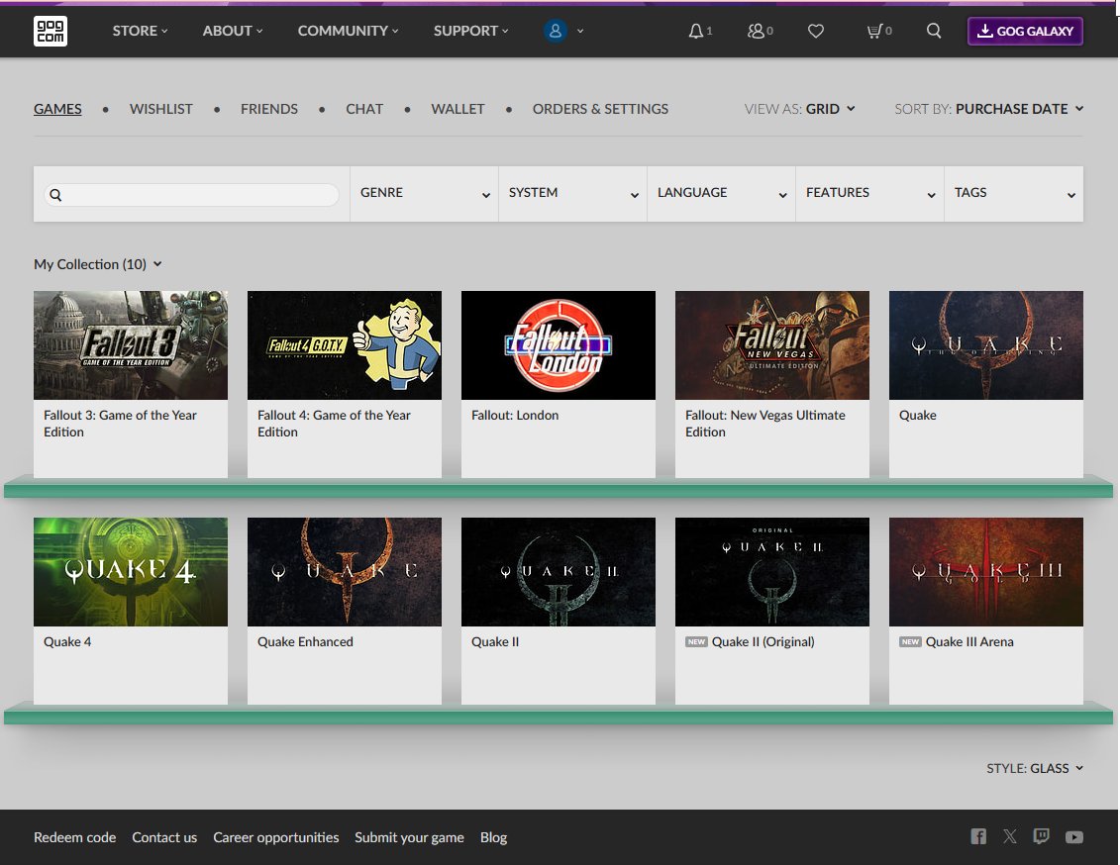
Task: Click the Redeem code link
Action: click(75, 837)
